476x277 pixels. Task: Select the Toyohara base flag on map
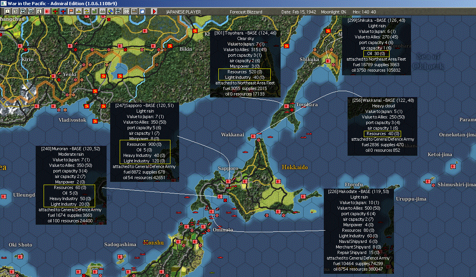tap(287, 105)
